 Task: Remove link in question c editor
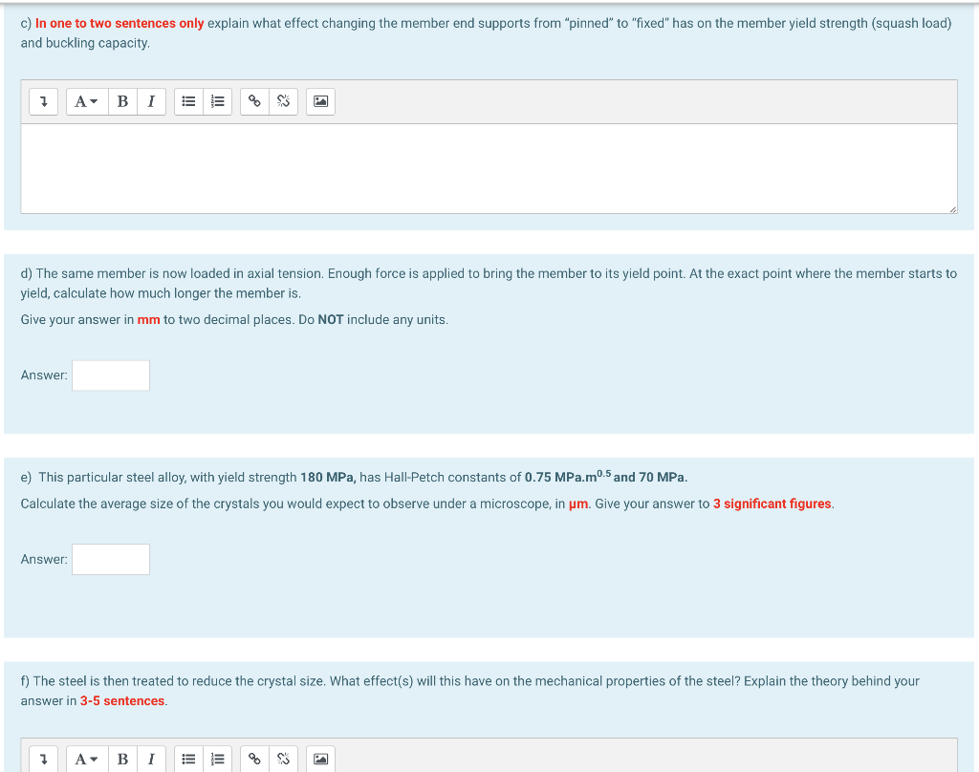pyautogui.click(x=283, y=101)
